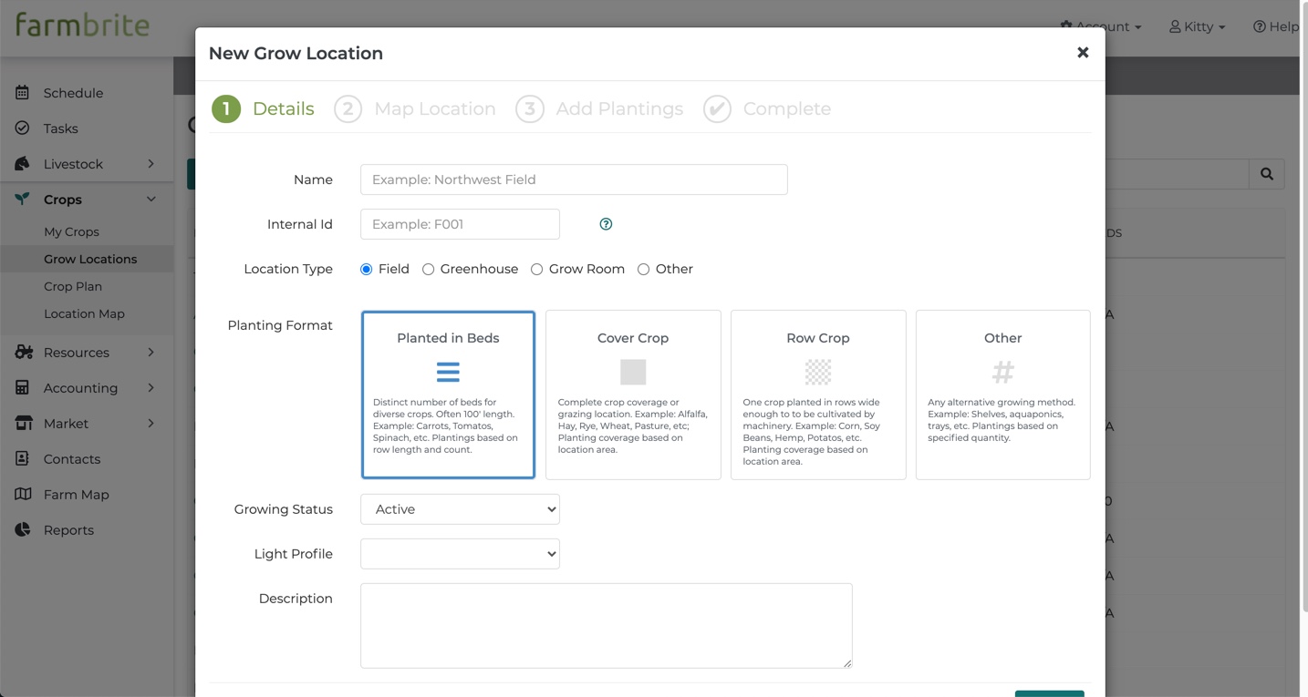Viewport: 1308px width, 697px height.
Task: Click the Cover Crop square icon
Action: point(633,372)
